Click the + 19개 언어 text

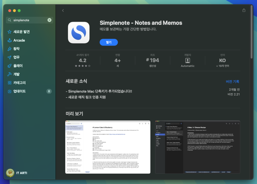coord(223,66)
